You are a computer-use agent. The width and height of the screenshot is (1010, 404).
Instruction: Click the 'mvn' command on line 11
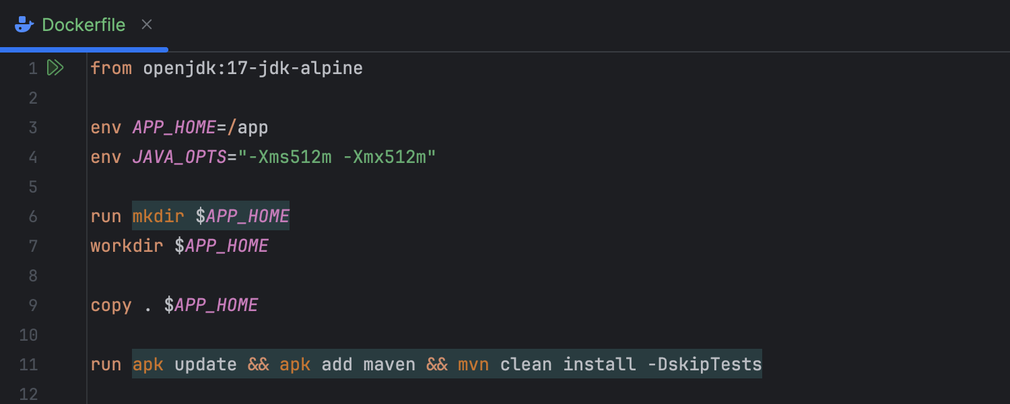473,365
